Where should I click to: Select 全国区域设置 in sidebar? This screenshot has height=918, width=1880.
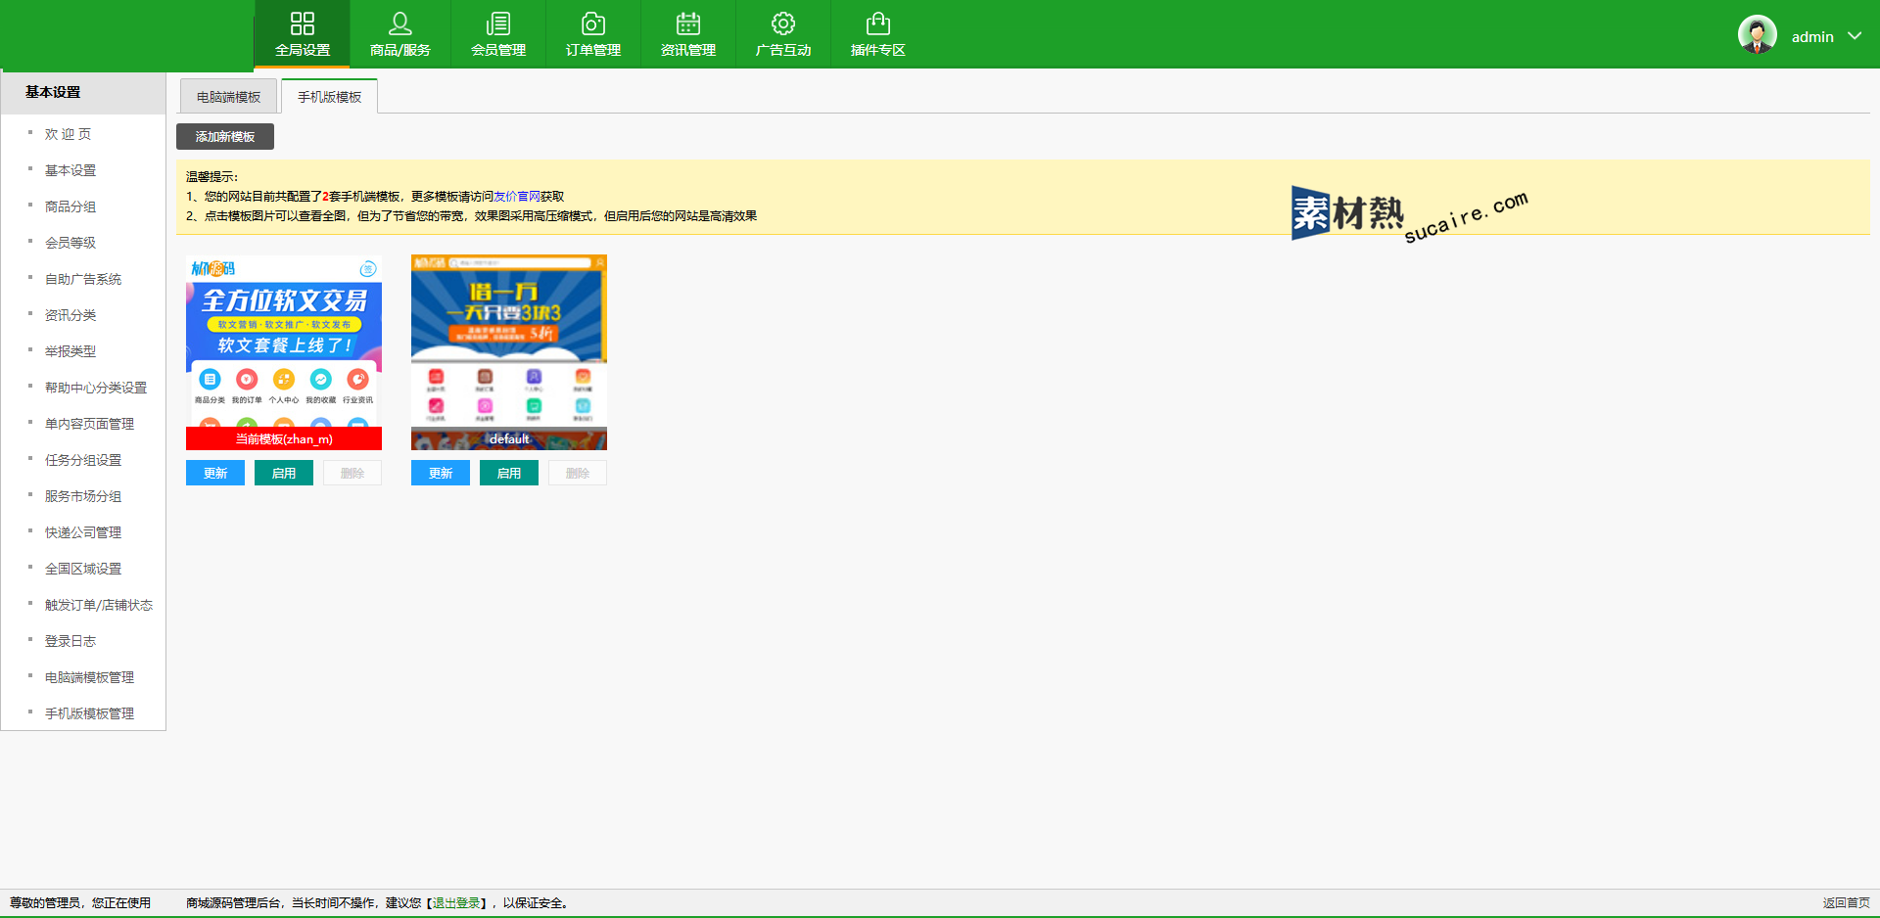coord(83,569)
